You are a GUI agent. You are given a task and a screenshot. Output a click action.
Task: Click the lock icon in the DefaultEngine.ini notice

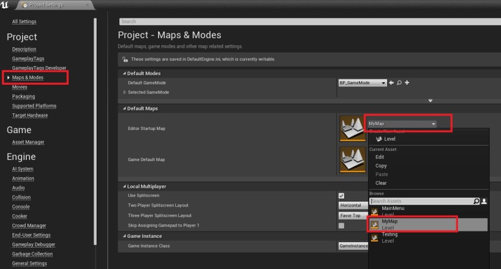click(x=125, y=59)
